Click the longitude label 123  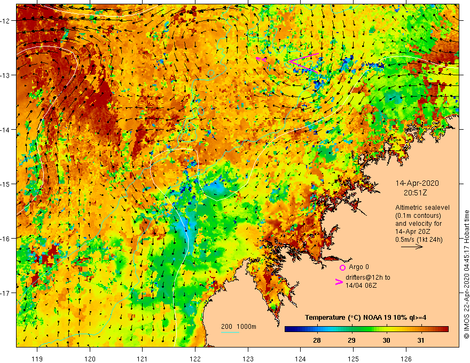(248, 359)
